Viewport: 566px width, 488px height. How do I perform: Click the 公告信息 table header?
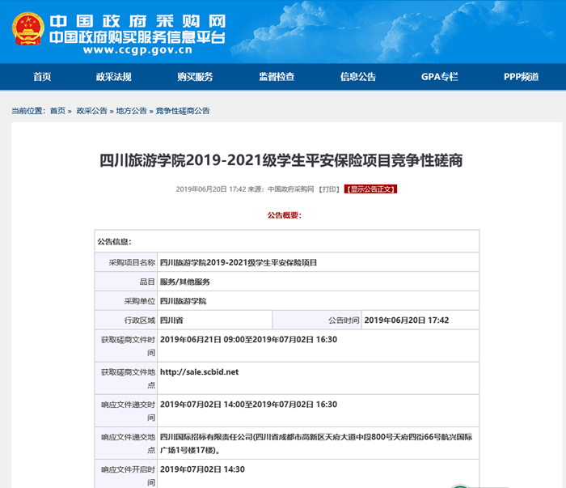pyautogui.click(x=287, y=241)
